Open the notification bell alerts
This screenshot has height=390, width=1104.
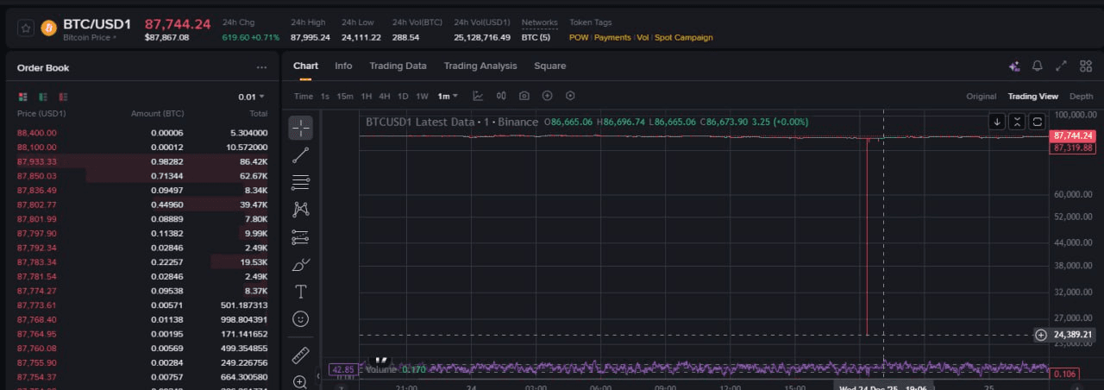pyautogui.click(x=1038, y=66)
